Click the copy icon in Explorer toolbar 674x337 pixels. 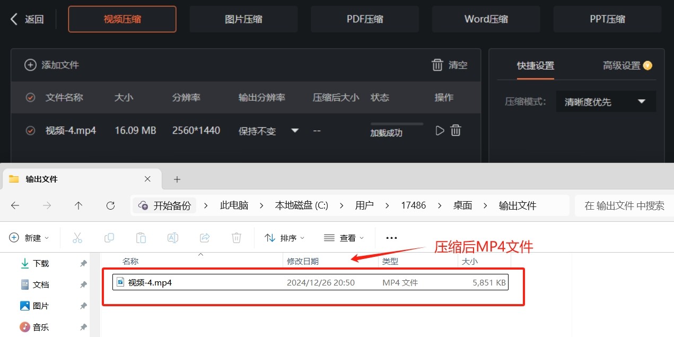coord(109,238)
